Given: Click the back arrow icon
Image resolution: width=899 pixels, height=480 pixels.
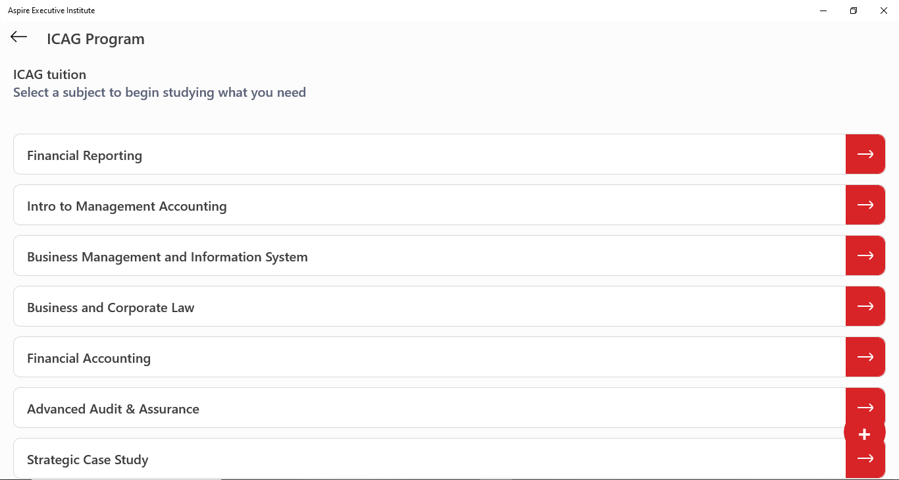Looking at the screenshot, I should [x=18, y=37].
